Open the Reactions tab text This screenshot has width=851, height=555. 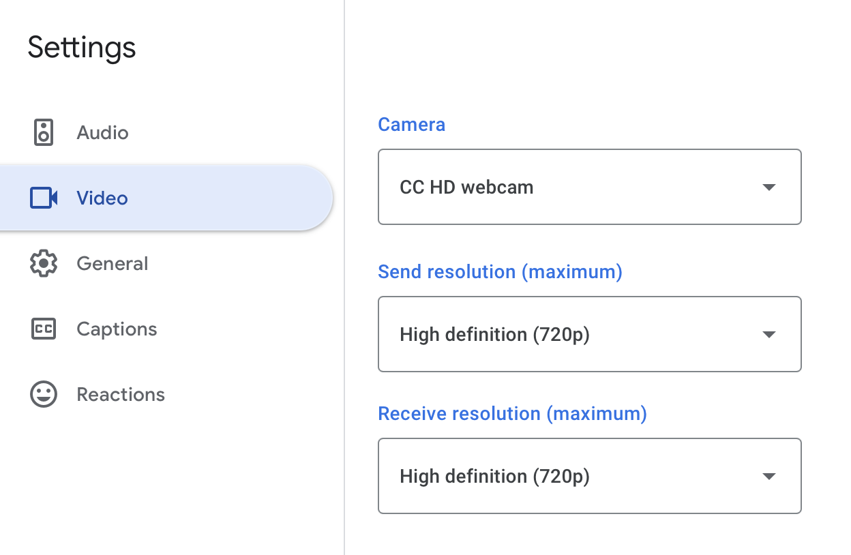click(121, 394)
